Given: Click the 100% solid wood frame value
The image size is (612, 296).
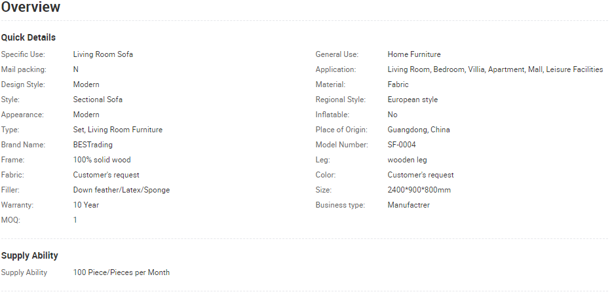Looking at the screenshot, I should tap(102, 160).
